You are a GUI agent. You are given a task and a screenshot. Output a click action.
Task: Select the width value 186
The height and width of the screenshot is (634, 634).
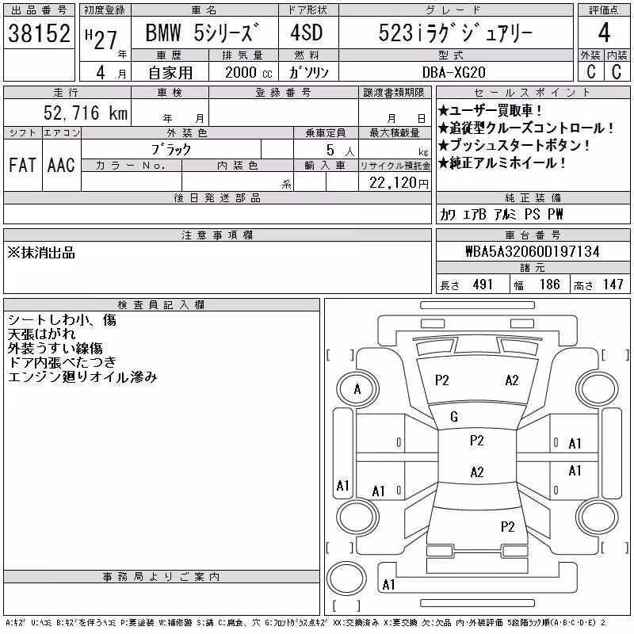549,285
